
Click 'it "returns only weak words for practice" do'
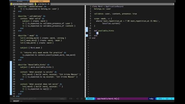[43, 53]
